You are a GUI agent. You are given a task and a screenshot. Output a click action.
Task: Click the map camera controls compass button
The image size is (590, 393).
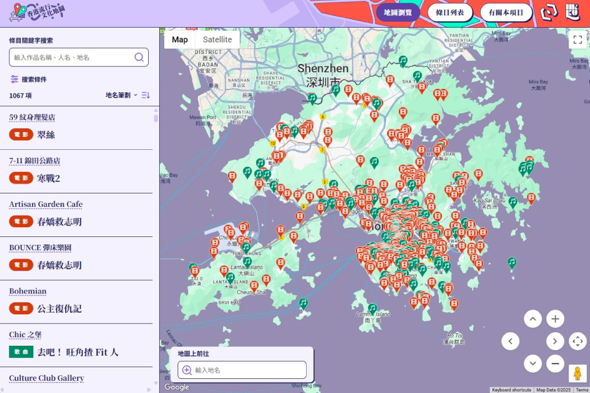click(578, 341)
